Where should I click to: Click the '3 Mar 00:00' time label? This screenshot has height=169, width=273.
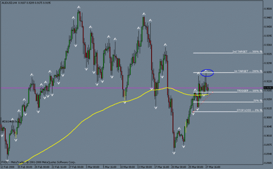coord(93,167)
